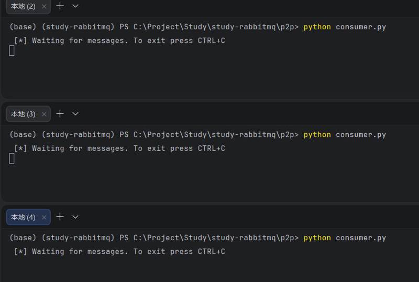Viewport: 419px width, 282px height.
Task: Close the 本地 (4) terminal tab
Action: coord(44,217)
